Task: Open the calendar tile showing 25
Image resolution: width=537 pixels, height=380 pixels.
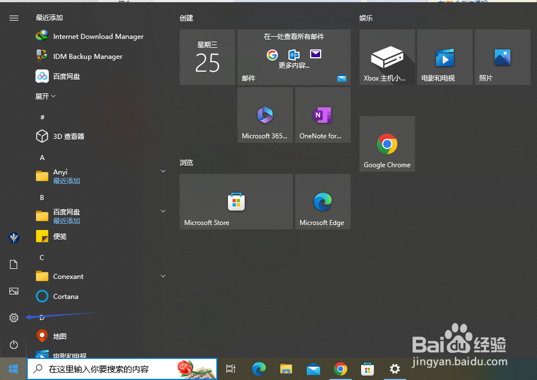Action: pyautogui.click(x=207, y=57)
